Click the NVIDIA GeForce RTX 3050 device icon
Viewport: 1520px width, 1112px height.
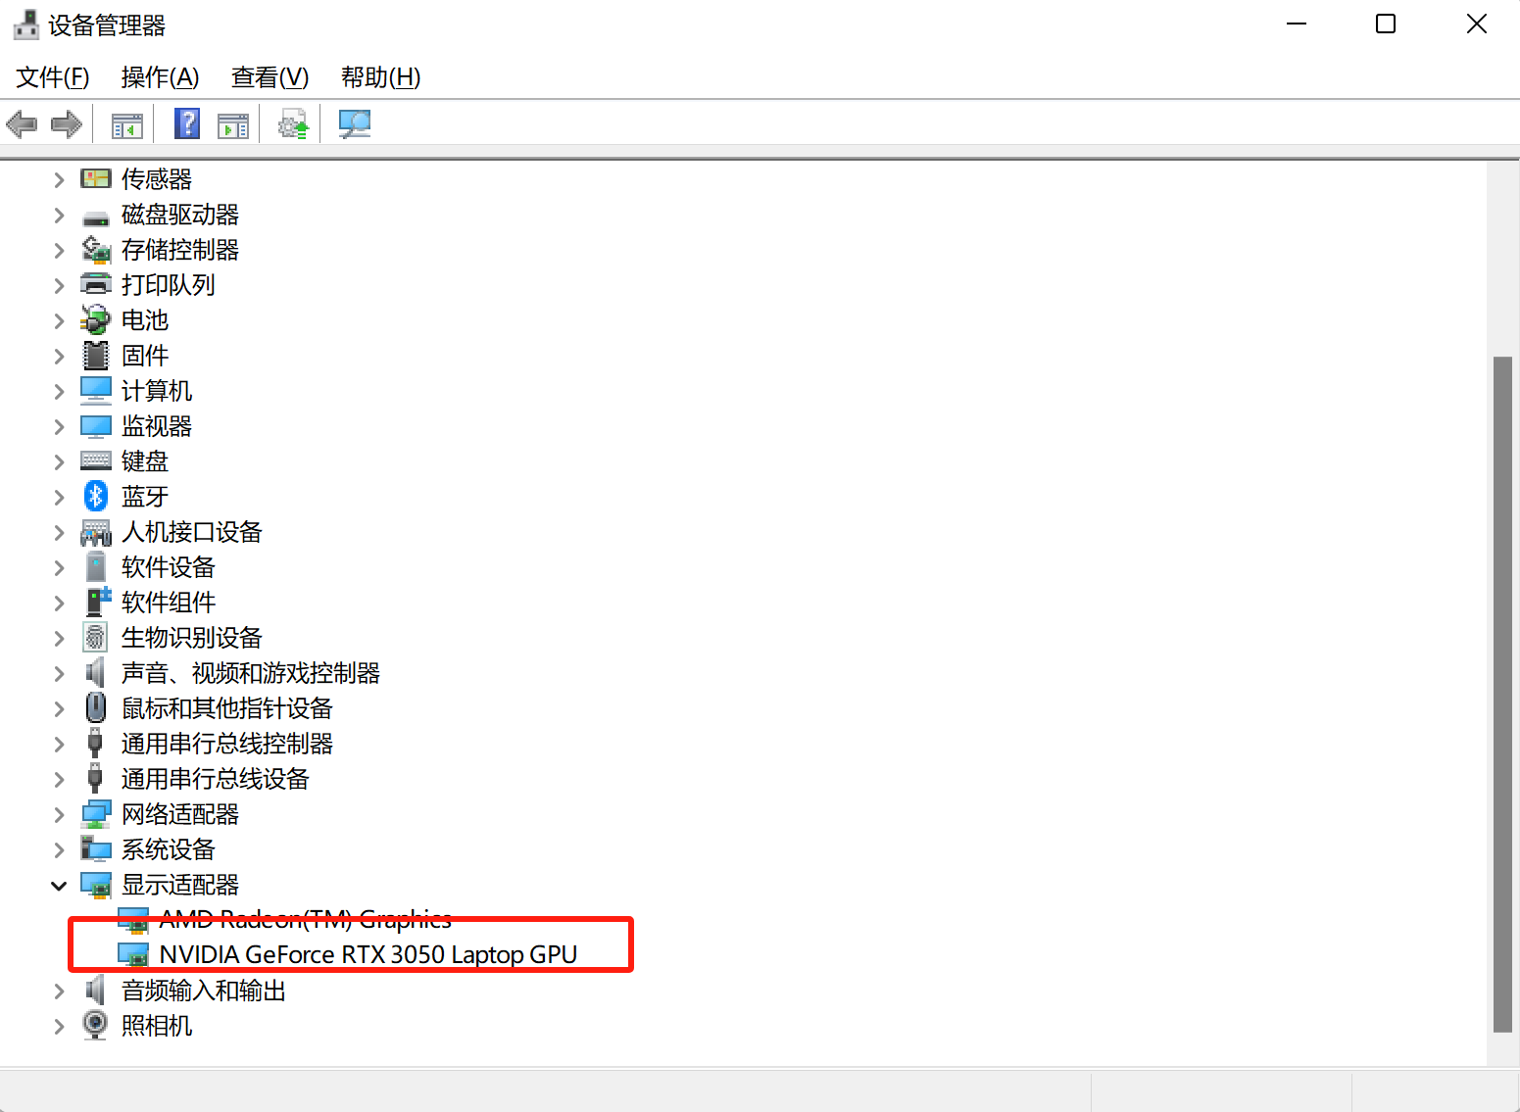pyautogui.click(x=133, y=954)
